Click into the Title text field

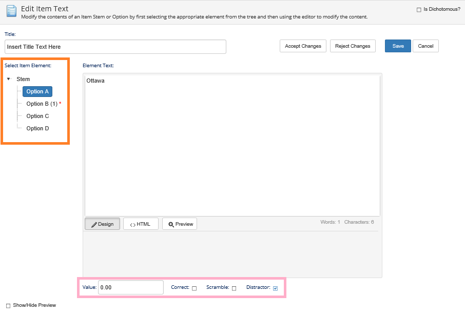[115, 47]
